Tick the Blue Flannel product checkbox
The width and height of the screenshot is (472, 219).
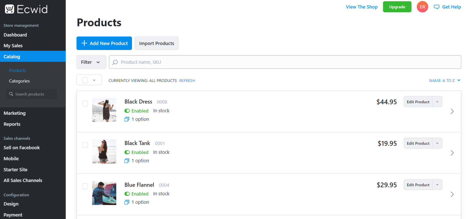[x=85, y=186]
